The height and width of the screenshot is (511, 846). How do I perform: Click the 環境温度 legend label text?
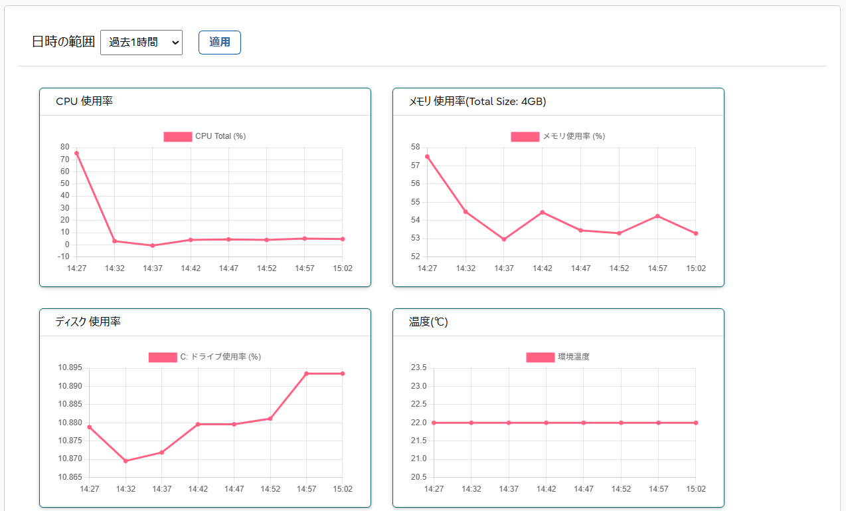[574, 357]
